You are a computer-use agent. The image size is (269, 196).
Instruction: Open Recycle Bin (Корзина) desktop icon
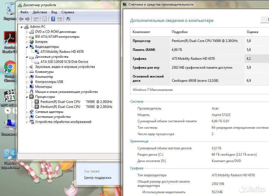9,11
